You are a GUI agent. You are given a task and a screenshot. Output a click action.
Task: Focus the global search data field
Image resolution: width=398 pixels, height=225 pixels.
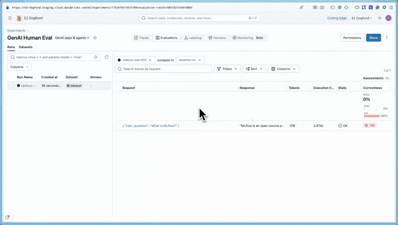pyautogui.click(x=199, y=18)
